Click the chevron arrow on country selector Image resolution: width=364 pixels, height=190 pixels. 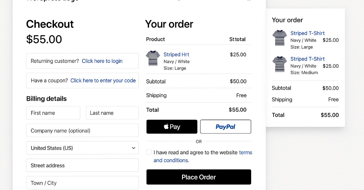[x=133, y=148]
